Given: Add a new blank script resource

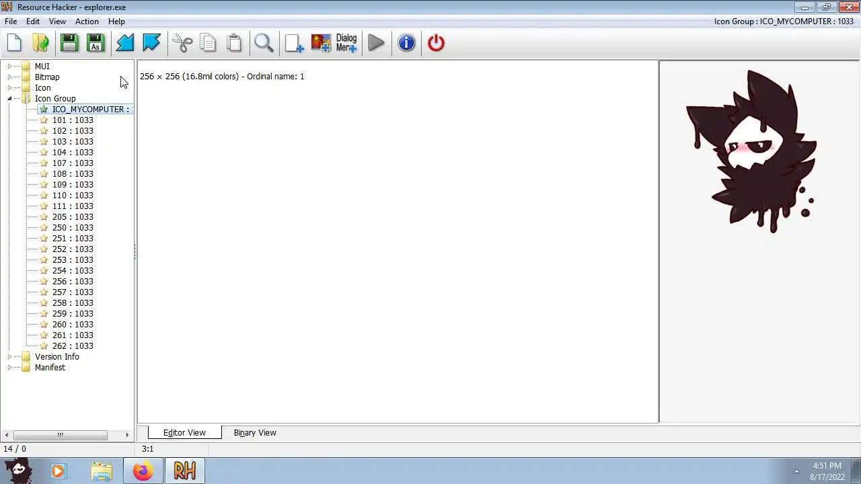Looking at the screenshot, I should click(294, 43).
